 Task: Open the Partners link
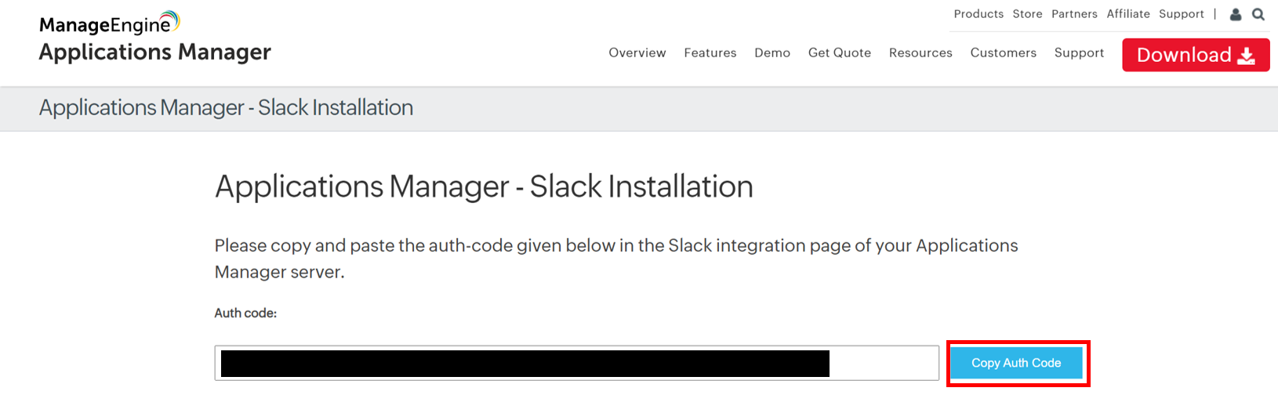(1074, 14)
